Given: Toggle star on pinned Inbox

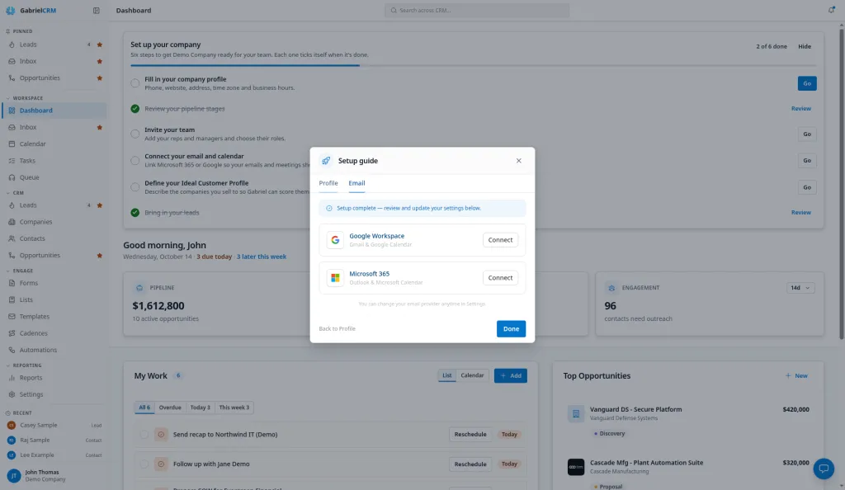Looking at the screenshot, I should pyautogui.click(x=100, y=61).
